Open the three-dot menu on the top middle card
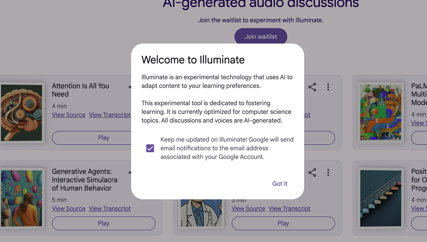This screenshot has height=242, width=427. click(328, 87)
